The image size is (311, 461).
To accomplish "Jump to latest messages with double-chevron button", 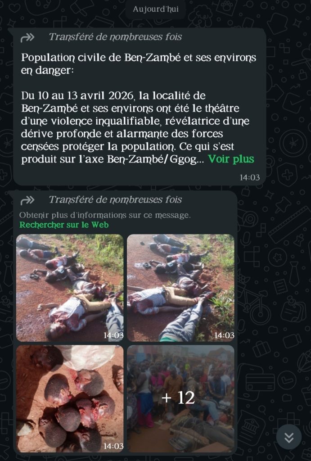I will [x=289, y=437].
